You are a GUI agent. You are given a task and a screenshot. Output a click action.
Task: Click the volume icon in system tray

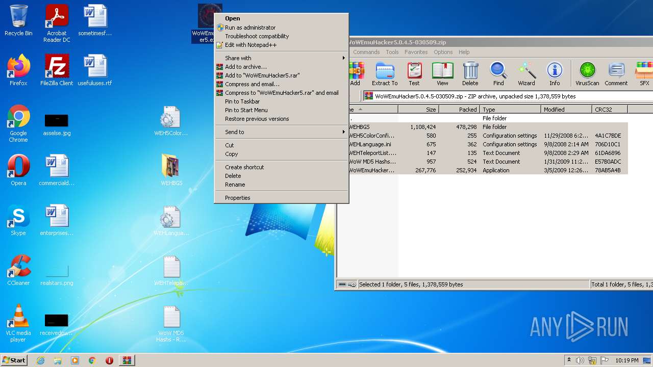pyautogui.click(x=580, y=360)
